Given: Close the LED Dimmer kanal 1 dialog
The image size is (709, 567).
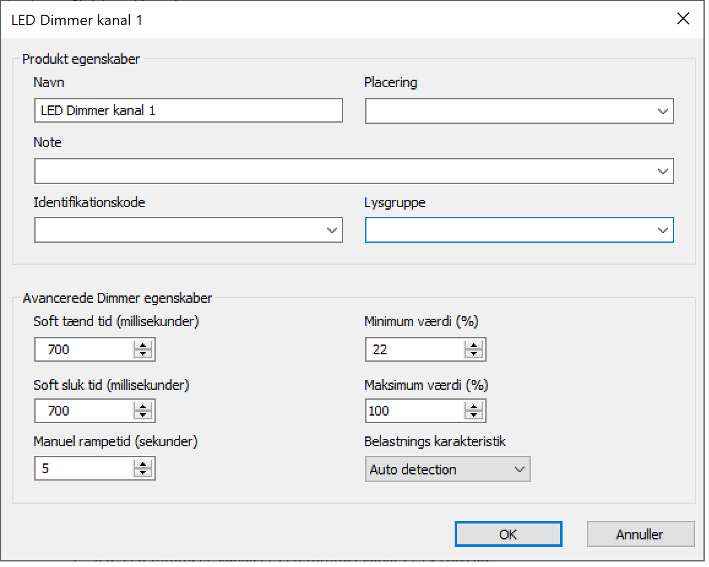Looking at the screenshot, I should [x=683, y=19].
